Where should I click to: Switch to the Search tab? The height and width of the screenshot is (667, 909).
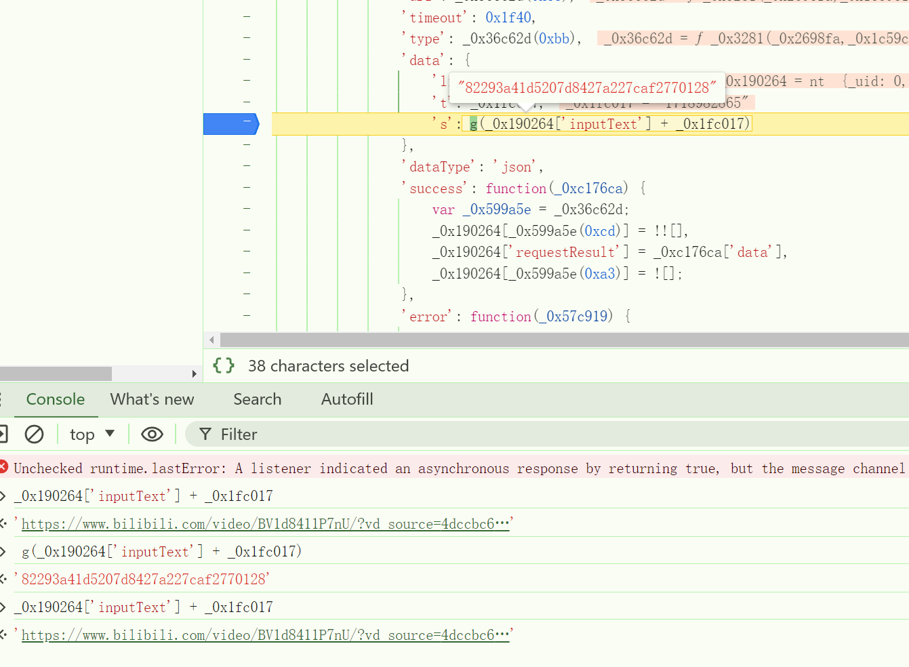[x=258, y=399]
